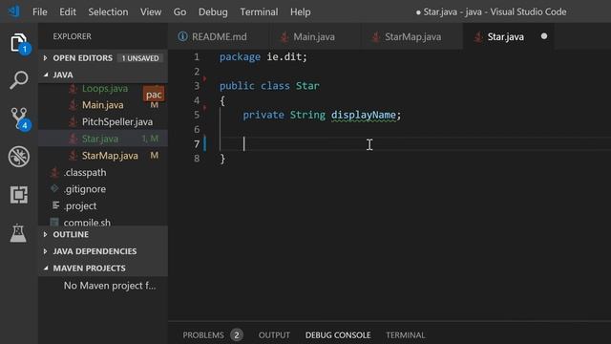
Task: Open the Go menu
Action: point(179,12)
